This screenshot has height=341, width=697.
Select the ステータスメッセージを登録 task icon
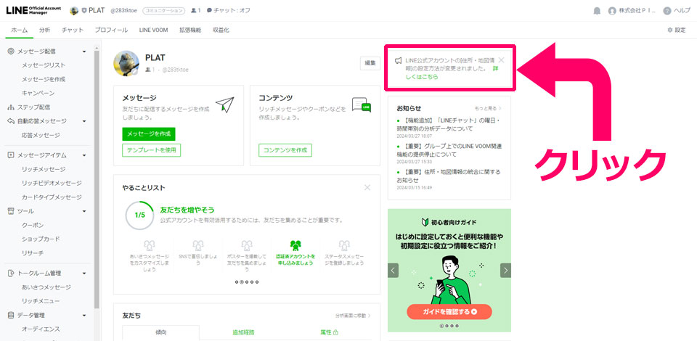tap(344, 245)
